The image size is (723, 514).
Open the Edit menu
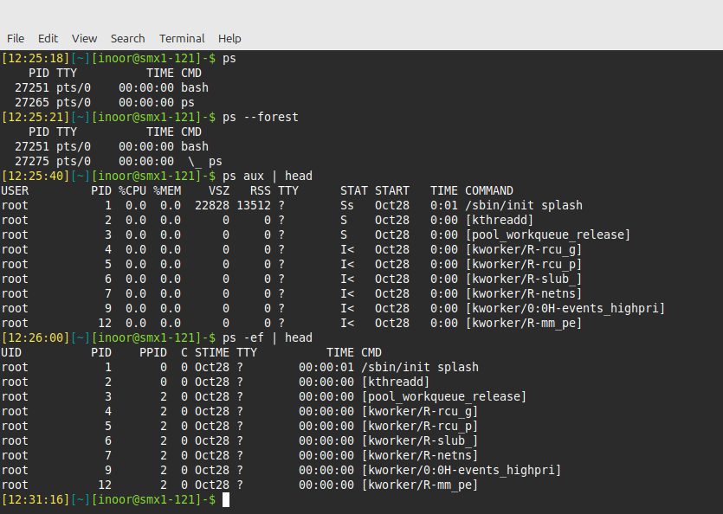(x=48, y=38)
